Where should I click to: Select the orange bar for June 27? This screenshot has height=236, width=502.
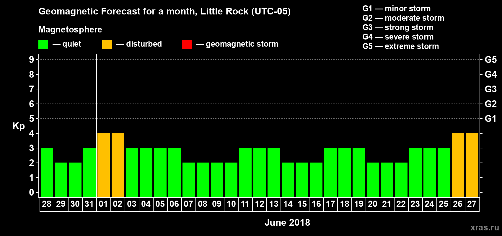[472, 165]
